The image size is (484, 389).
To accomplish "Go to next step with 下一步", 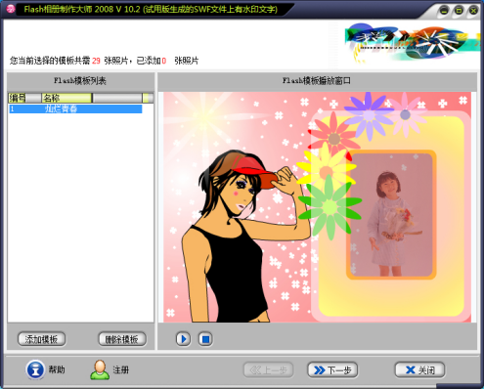I will click(x=332, y=370).
